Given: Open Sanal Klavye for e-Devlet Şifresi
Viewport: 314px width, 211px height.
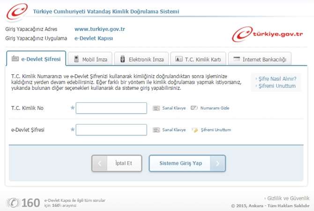Looking at the screenshot, I should pos(174,130).
